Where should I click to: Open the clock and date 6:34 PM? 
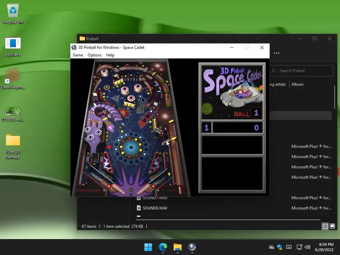tap(324, 247)
